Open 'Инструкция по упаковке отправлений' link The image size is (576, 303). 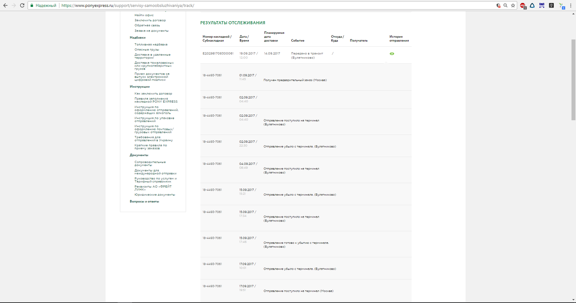pyautogui.click(x=154, y=120)
